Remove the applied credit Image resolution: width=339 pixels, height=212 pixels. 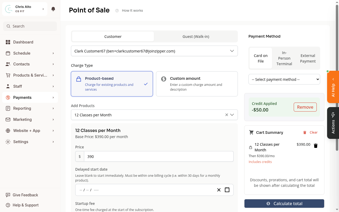point(305,107)
